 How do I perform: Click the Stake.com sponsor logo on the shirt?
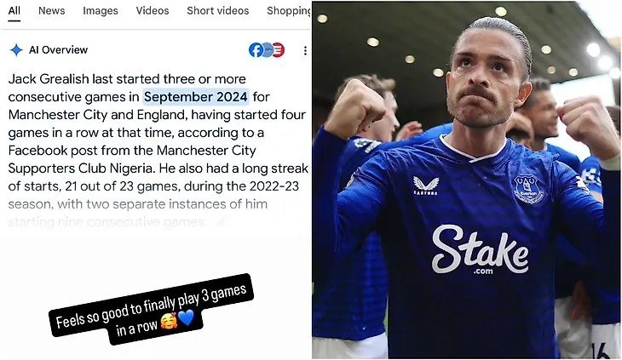click(480, 250)
